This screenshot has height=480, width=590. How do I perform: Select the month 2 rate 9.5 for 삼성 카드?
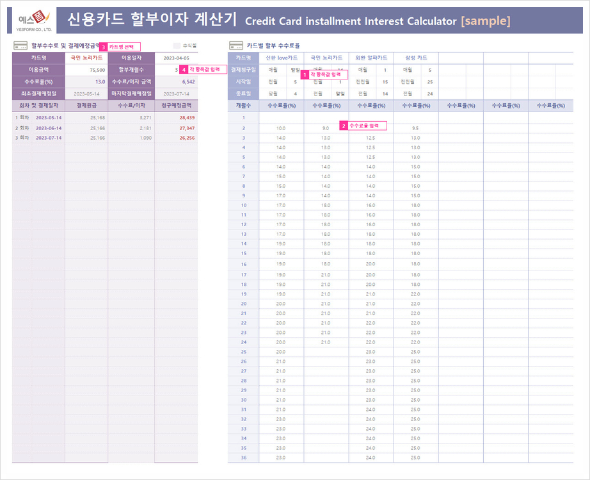pos(415,128)
